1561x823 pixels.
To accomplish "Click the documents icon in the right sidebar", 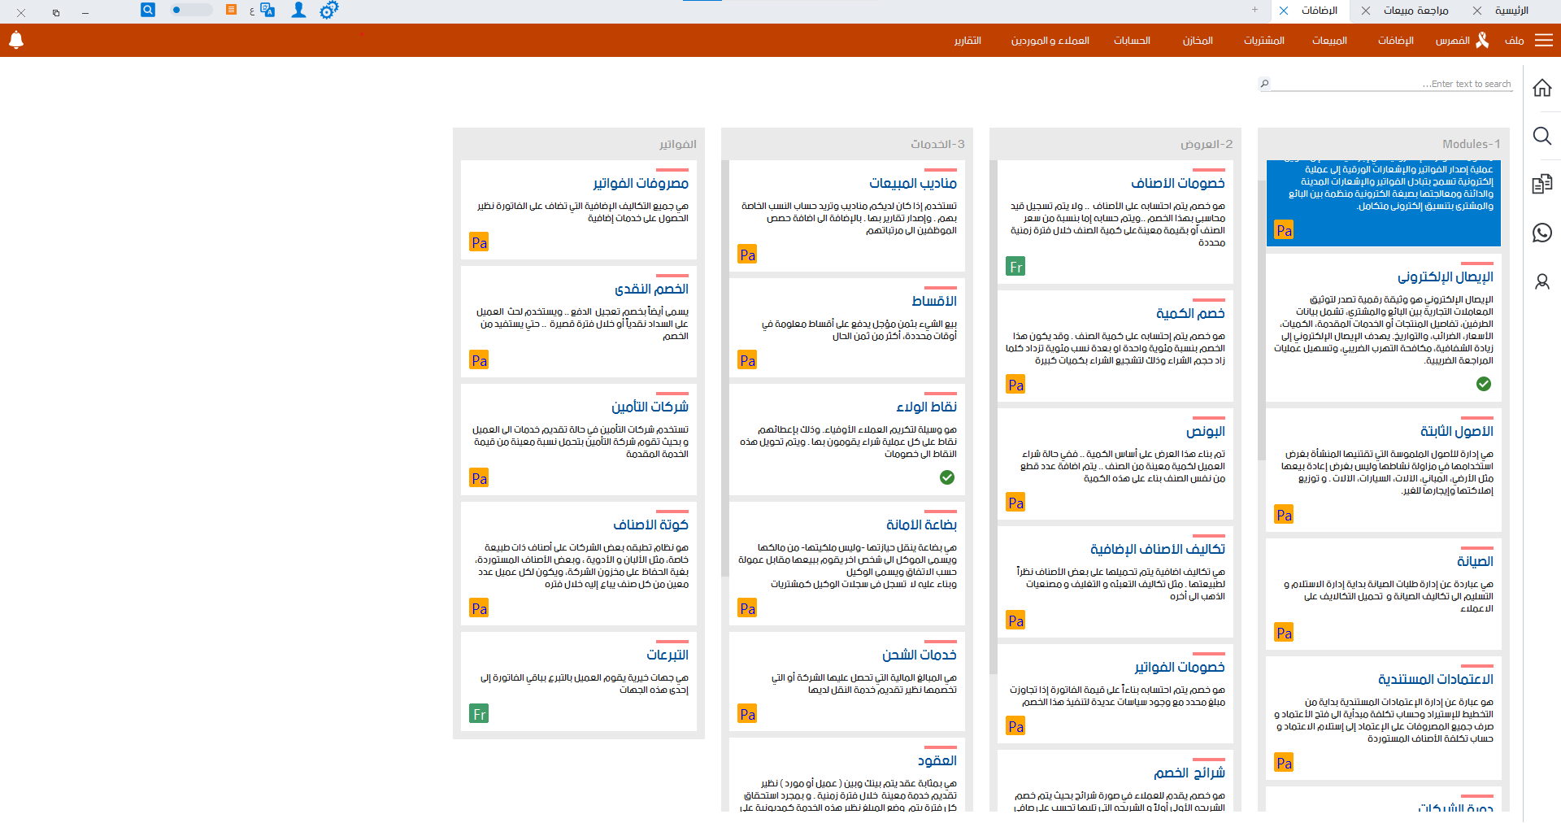I will pyautogui.click(x=1541, y=184).
